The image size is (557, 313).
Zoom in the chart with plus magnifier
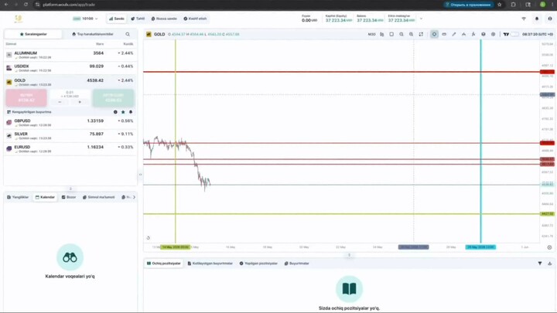coord(411,35)
